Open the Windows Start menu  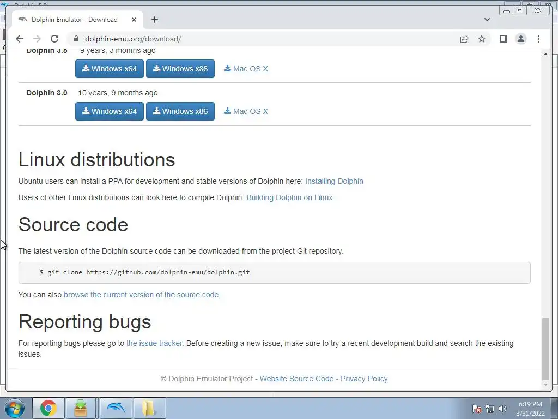coord(15,408)
